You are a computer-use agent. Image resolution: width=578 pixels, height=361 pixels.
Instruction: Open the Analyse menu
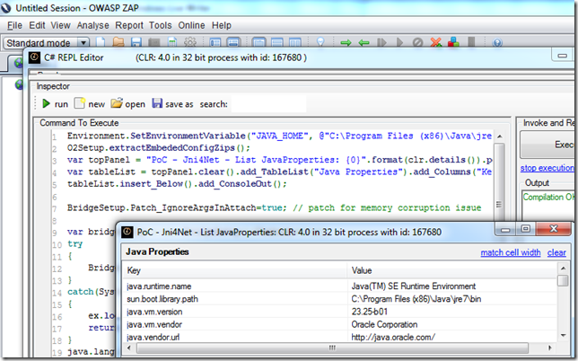(92, 25)
